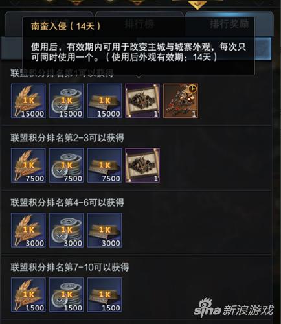Select the 1500 coin reward icon
Image resolution: width=281 pixels, height=324 pixels.
pyautogui.click(x=67, y=295)
